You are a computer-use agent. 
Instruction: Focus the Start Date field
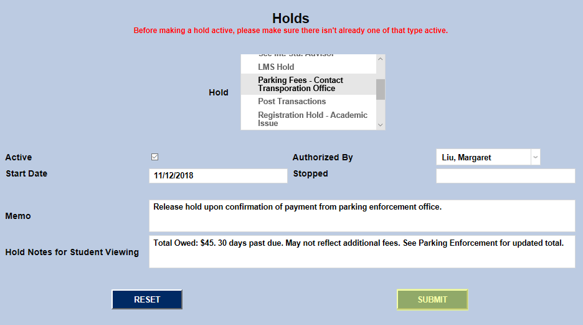point(218,176)
